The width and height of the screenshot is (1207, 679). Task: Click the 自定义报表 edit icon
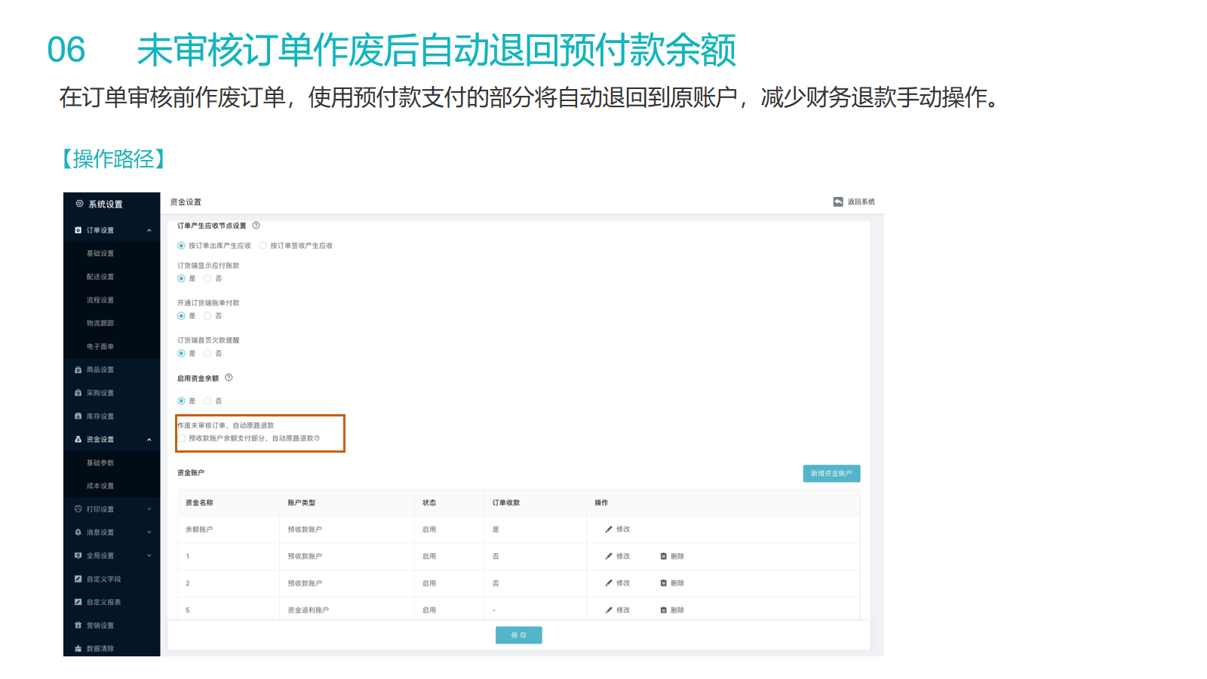coord(78,602)
